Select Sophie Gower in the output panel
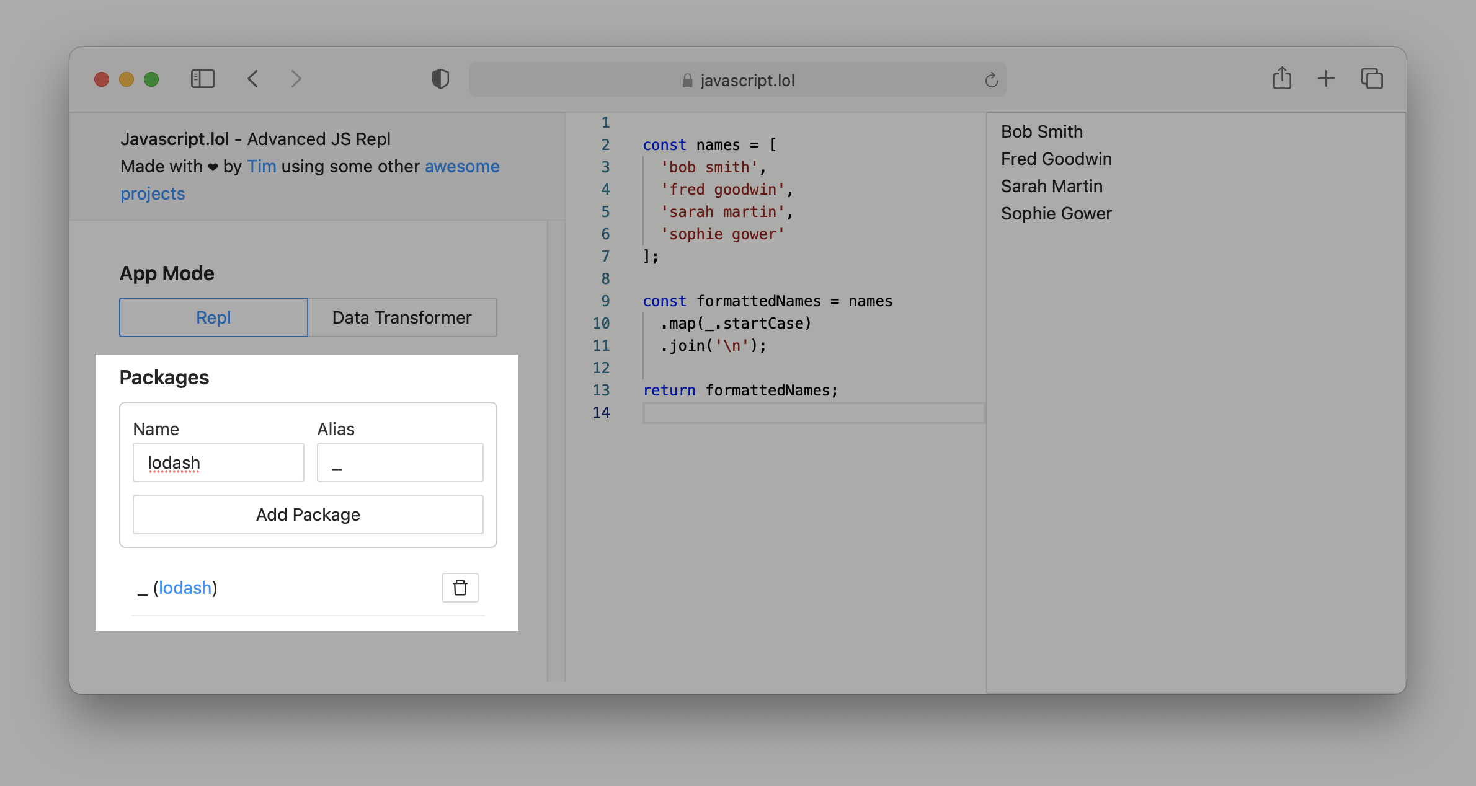 [x=1056, y=213]
